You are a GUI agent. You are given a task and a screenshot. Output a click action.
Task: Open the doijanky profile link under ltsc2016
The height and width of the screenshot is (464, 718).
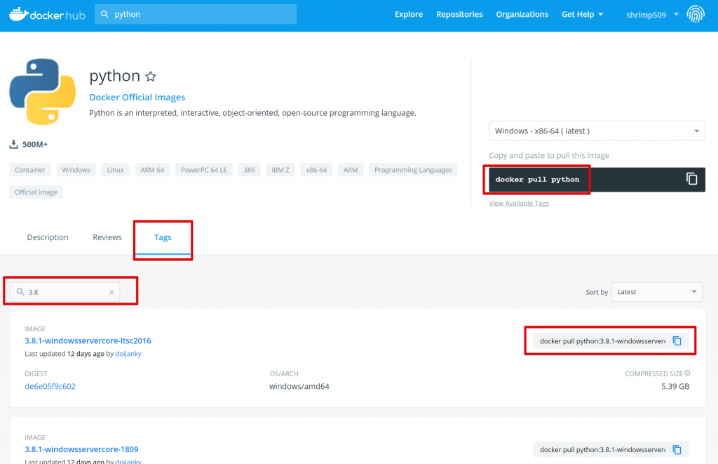point(128,354)
